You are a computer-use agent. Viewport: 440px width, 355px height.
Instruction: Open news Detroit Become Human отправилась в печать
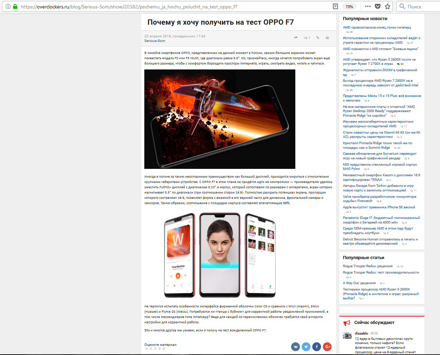point(380,241)
